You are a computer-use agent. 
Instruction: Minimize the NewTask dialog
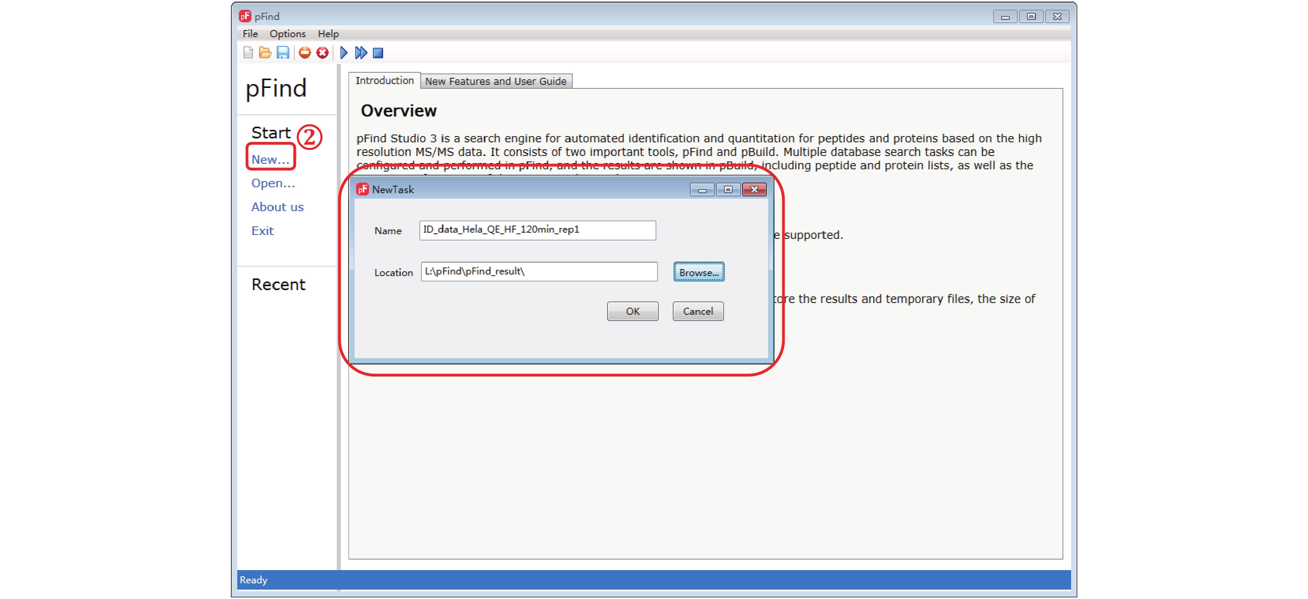tap(702, 190)
